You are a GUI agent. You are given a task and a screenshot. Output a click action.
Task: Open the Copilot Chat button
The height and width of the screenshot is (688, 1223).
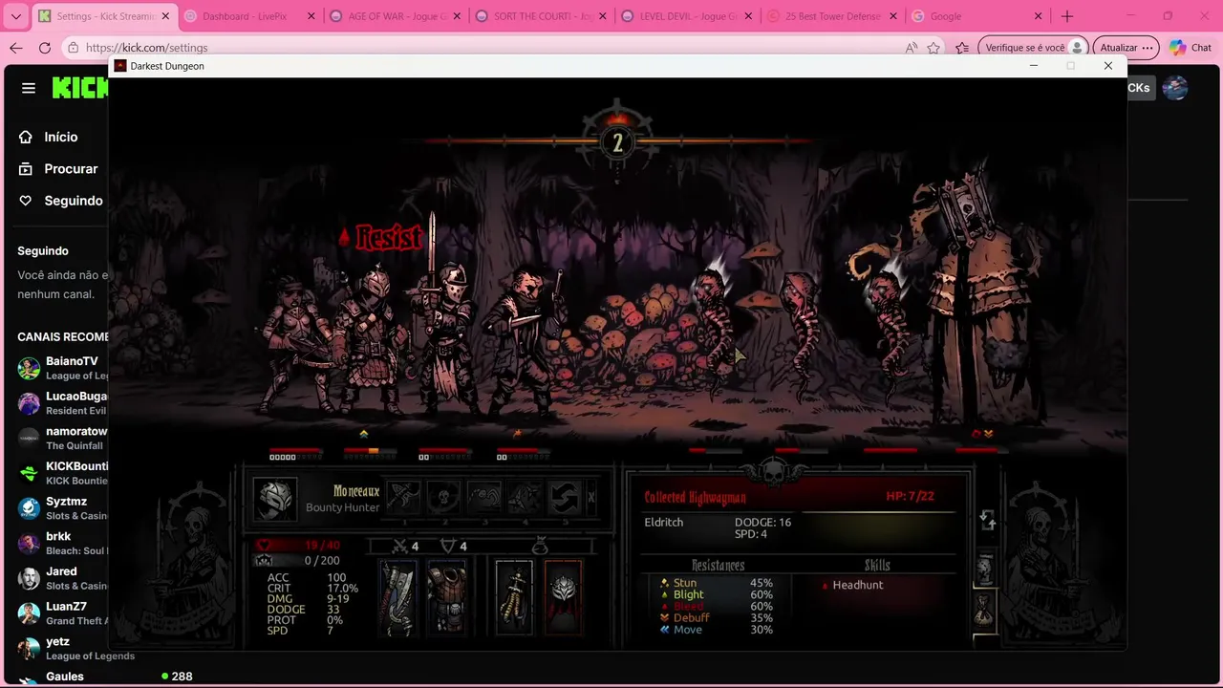click(1191, 48)
